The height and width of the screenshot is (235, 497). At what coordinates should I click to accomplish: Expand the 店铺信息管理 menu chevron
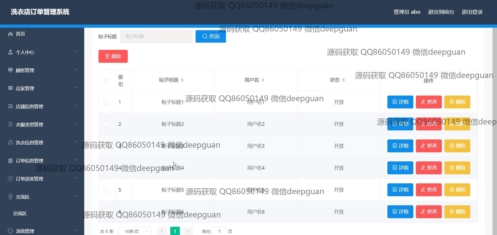point(76,106)
